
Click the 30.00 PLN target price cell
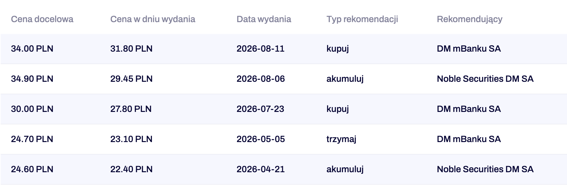[x=32, y=109]
